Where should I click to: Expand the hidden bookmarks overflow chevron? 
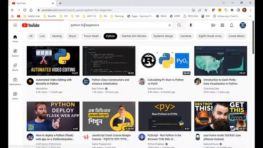250,16
